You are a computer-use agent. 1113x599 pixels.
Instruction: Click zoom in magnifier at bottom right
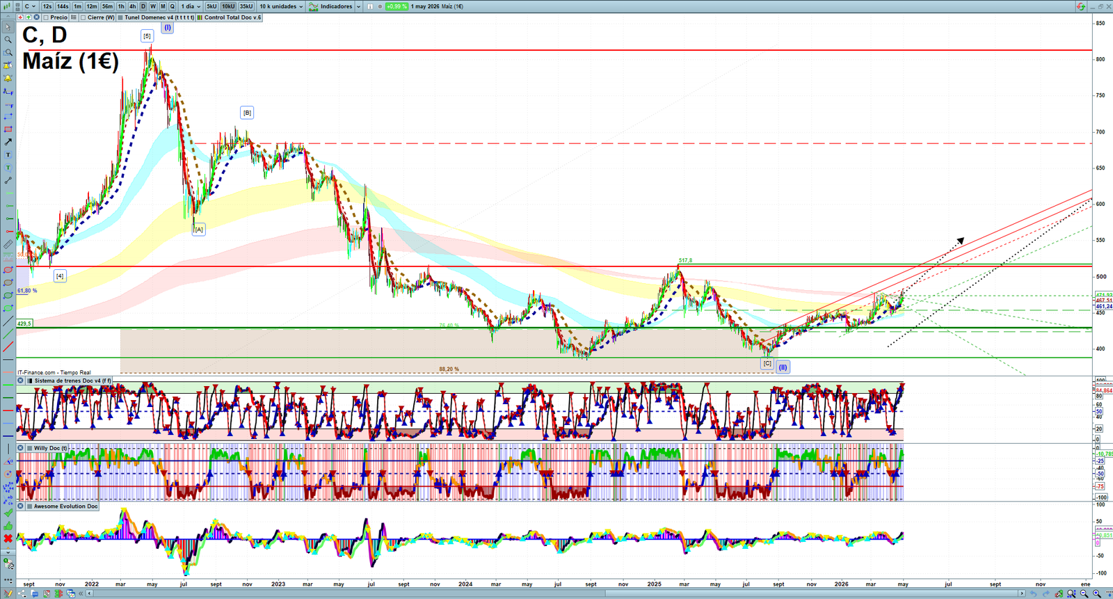coord(1096,593)
